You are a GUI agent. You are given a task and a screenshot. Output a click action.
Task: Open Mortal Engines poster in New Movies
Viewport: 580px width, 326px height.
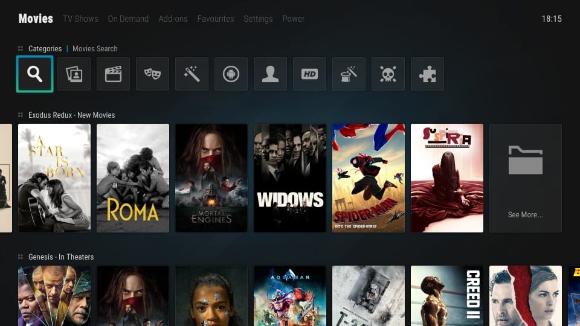coord(211,178)
